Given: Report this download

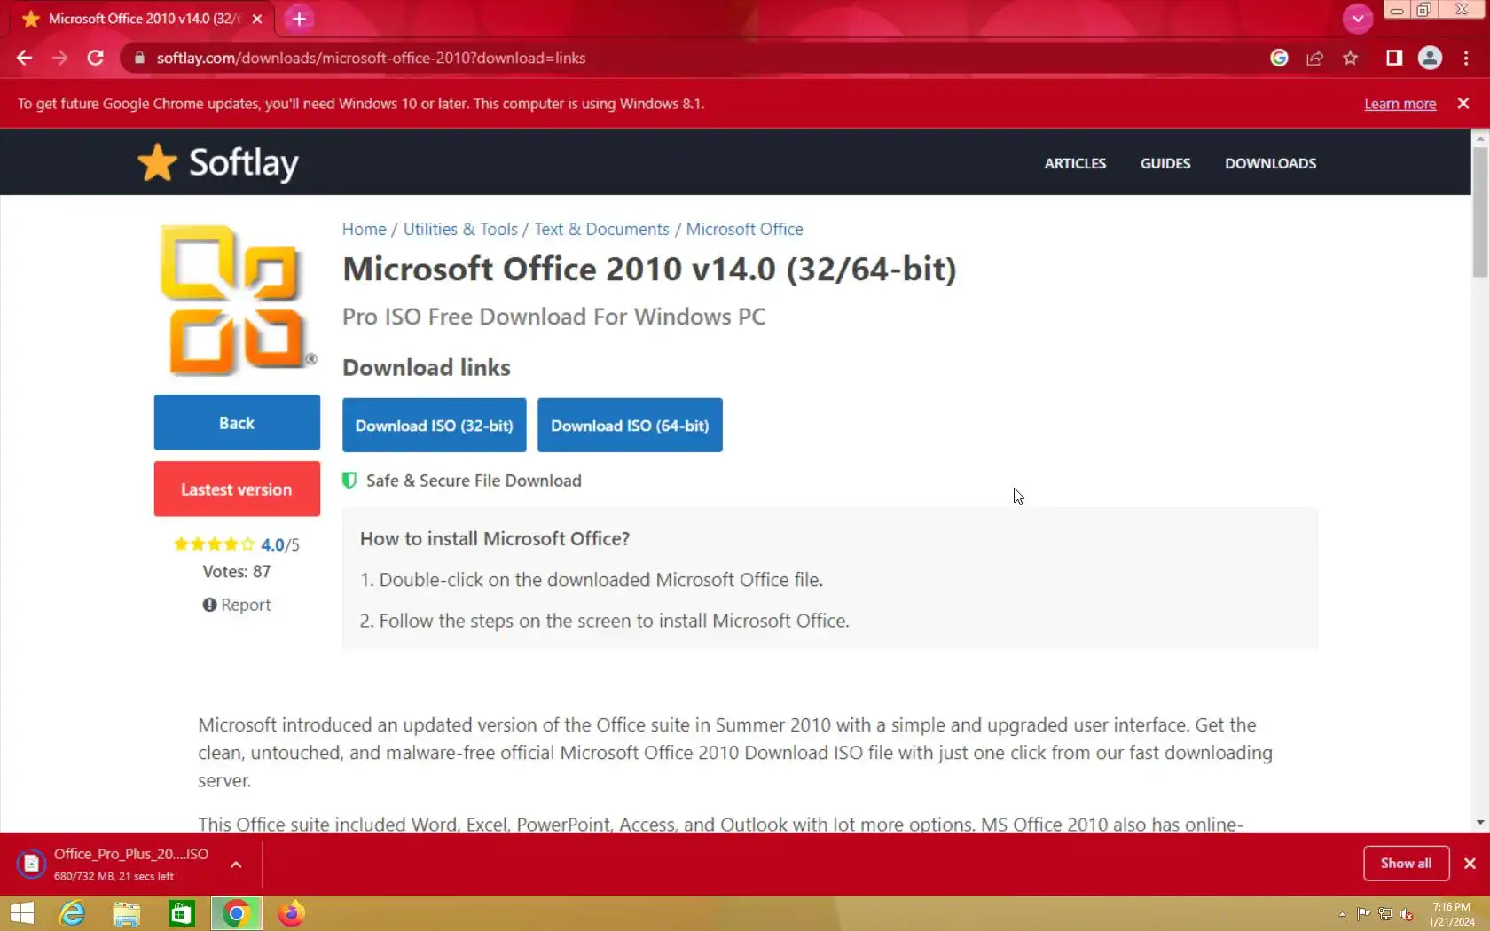Looking at the screenshot, I should [x=237, y=605].
